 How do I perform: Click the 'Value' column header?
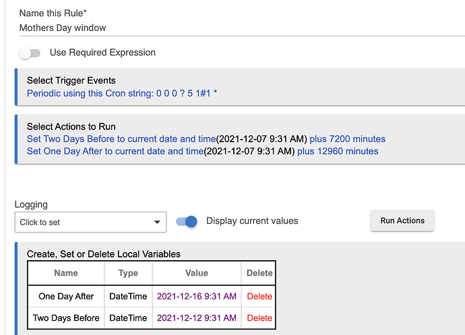[197, 273]
